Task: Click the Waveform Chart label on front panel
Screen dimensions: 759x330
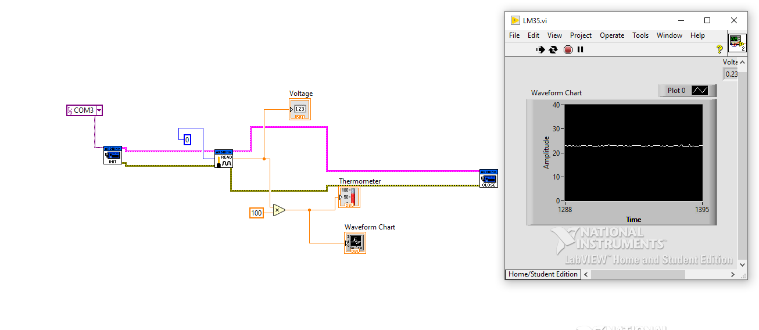Action: point(556,93)
